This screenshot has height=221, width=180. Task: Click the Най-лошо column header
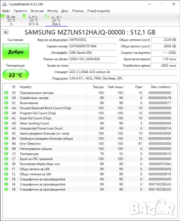(115, 87)
